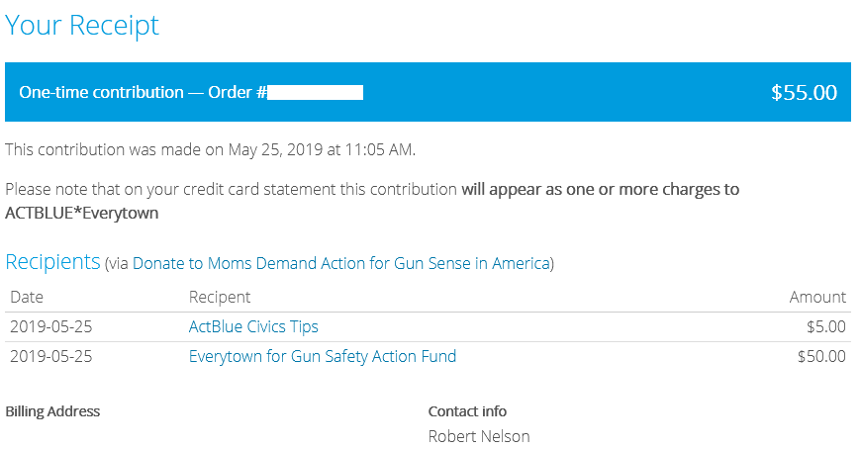Viewport: 861px width, 449px height.
Task: Click the $5.00 amount cell
Action: click(826, 326)
